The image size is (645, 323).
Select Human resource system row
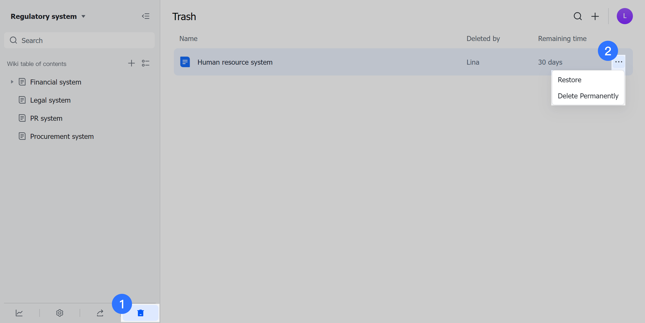[235, 62]
